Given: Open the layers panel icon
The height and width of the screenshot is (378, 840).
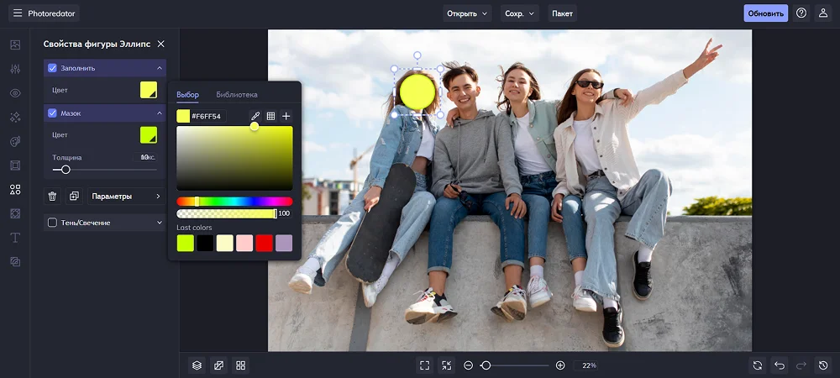Looking at the screenshot, I should coord(197,365).
